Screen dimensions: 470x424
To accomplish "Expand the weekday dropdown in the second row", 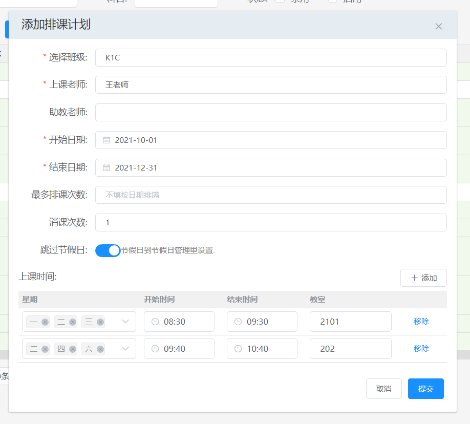I will point(125,349).
